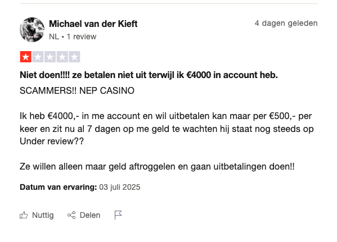The height and width of the screenshot is (242, 337).
Task: Open the review title "Niet doen!!!!"
Action: 149,75
